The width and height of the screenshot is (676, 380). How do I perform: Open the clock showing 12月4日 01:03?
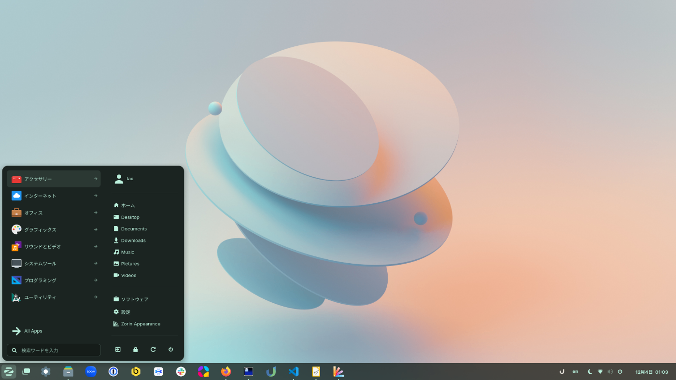pyautogui.click(x=651, y=372)
